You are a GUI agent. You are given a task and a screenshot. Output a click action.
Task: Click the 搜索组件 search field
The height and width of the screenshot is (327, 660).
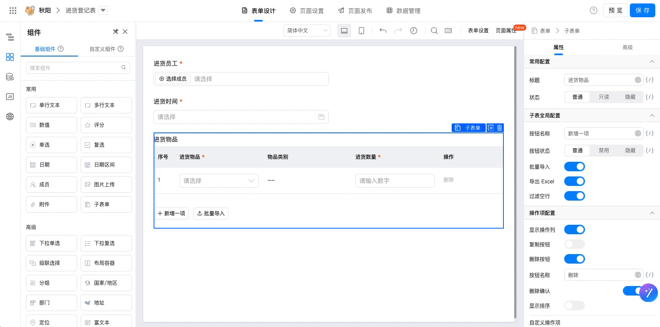click(78, 68)
